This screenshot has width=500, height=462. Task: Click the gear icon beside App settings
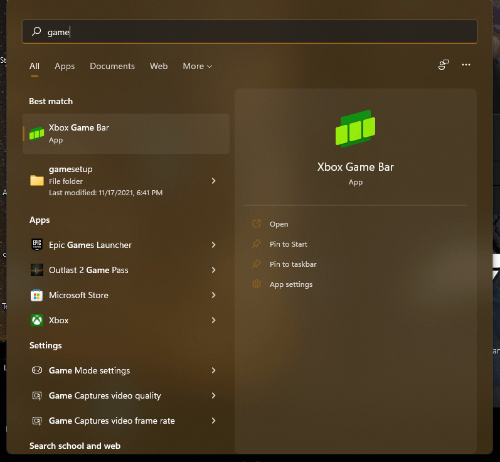257,284
